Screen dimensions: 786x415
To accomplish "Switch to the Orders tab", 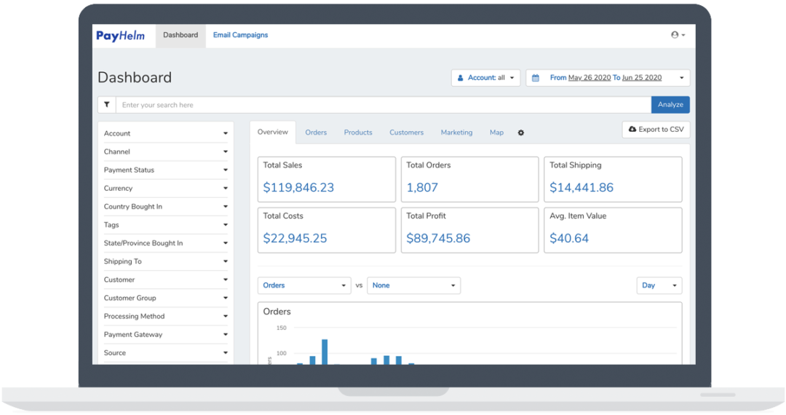I will click(316, 133).
